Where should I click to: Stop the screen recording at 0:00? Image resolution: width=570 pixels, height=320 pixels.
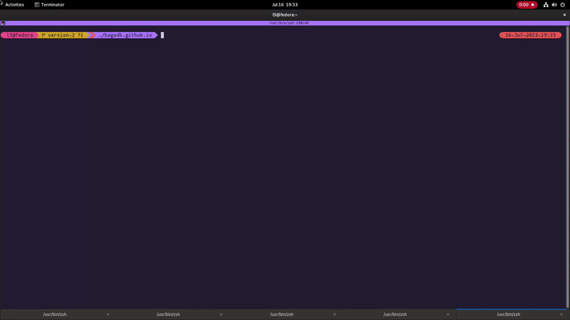click(527, 5)
